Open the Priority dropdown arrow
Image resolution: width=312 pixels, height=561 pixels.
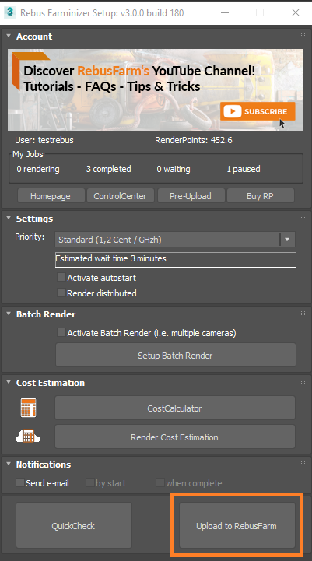click(x=287, y=240)
